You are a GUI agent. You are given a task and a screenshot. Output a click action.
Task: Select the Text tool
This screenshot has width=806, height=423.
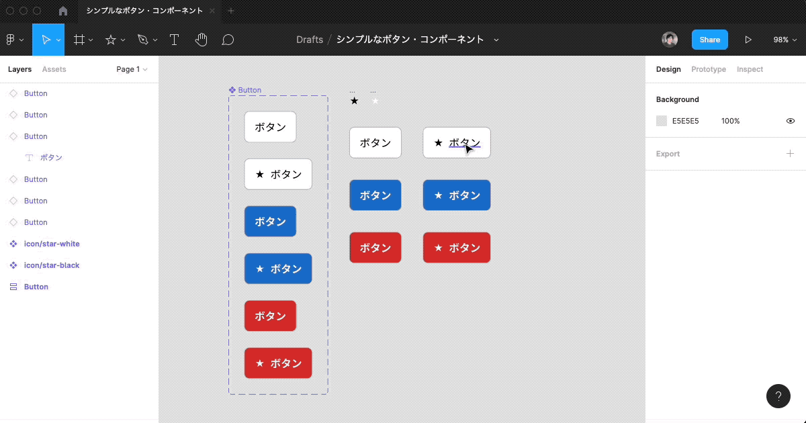click(174, 39)
